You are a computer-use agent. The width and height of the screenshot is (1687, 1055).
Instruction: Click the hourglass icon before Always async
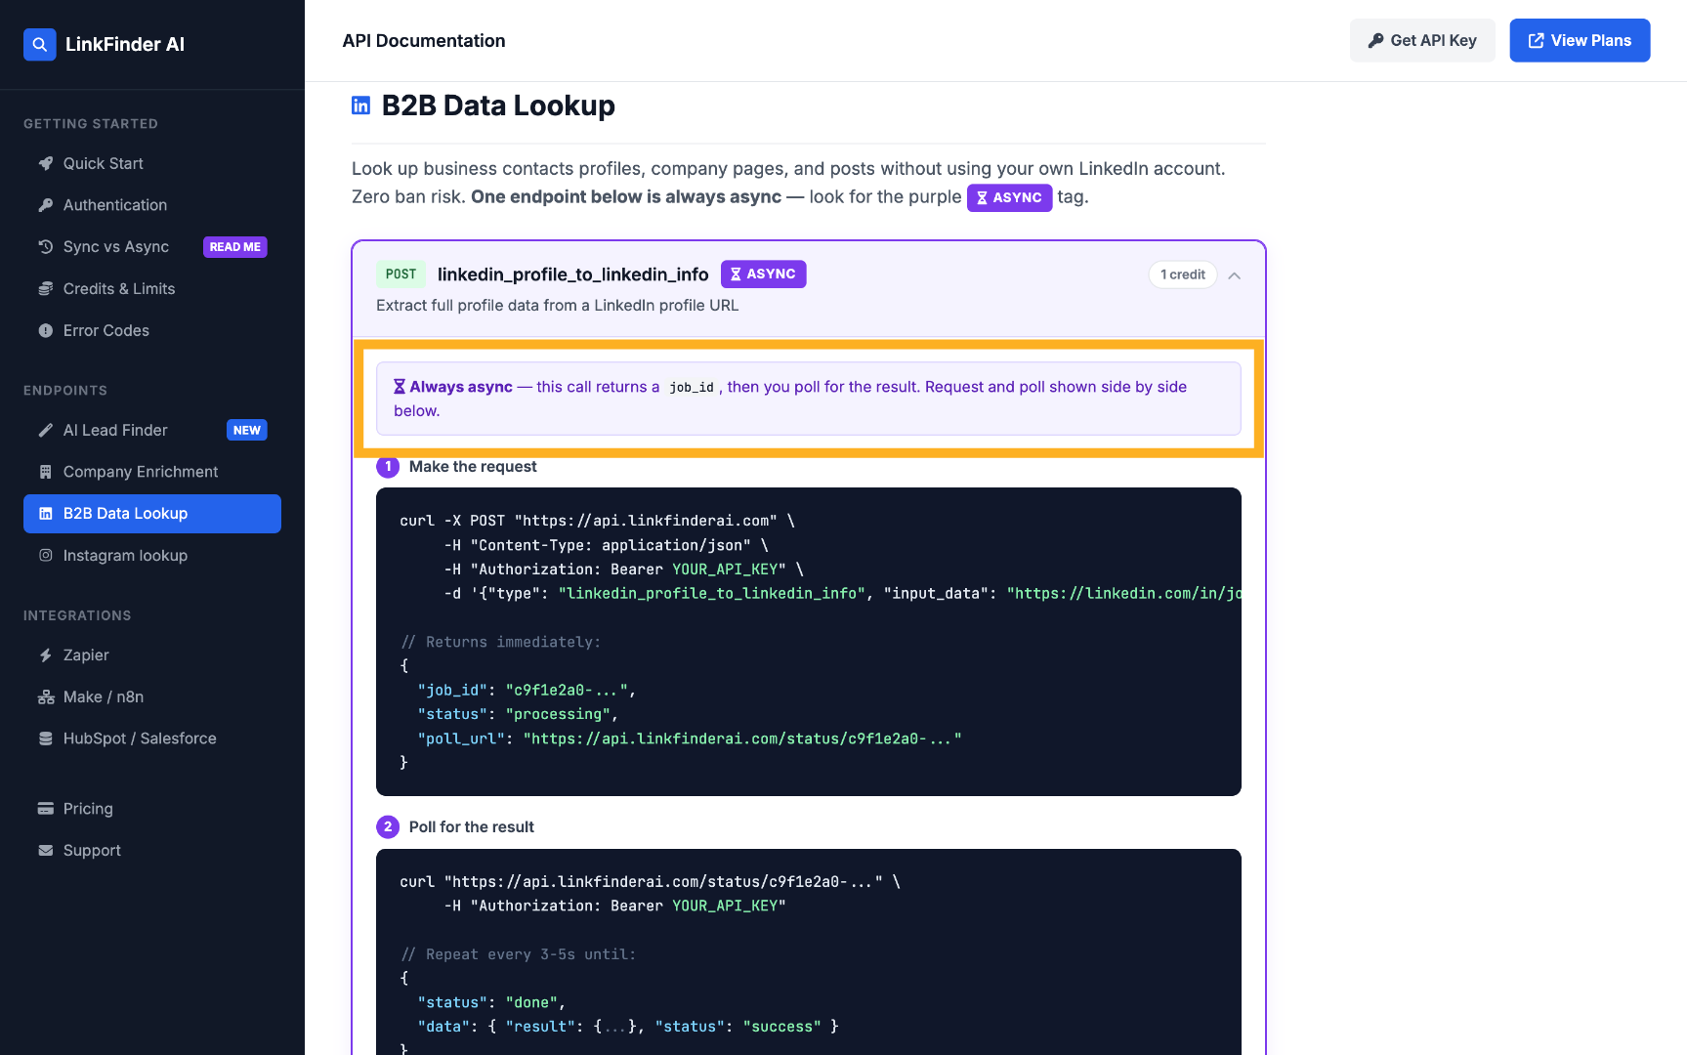tap(400, 387)
